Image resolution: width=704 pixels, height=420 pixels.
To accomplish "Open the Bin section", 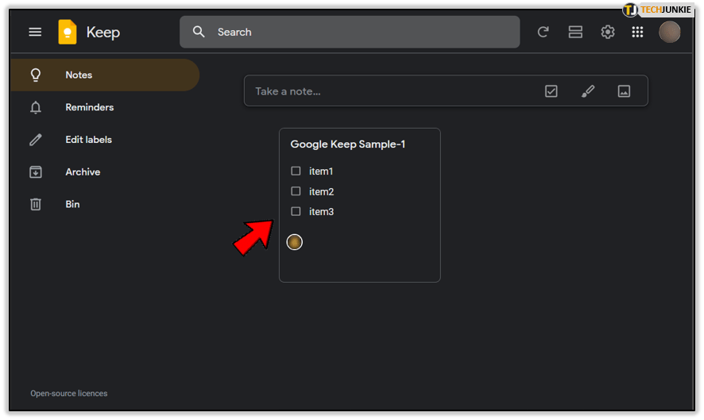I will 72,204.
